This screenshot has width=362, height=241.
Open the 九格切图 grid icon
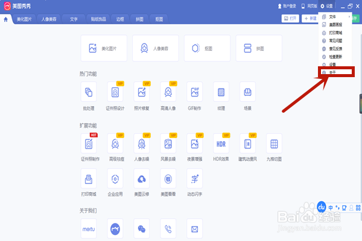point(274,143)
